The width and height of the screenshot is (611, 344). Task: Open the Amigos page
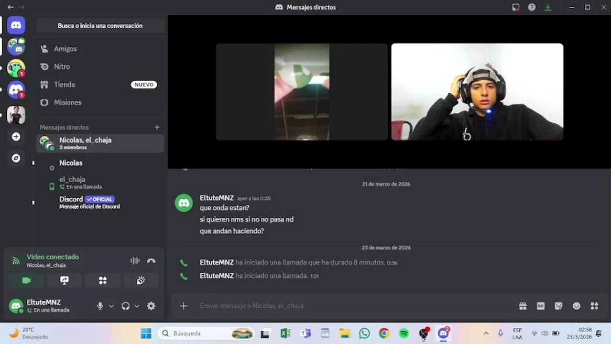point(100,49)
